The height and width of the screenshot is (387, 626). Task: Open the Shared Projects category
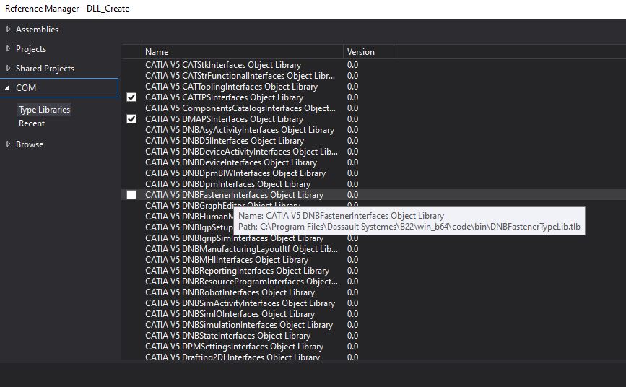point(45,69)
